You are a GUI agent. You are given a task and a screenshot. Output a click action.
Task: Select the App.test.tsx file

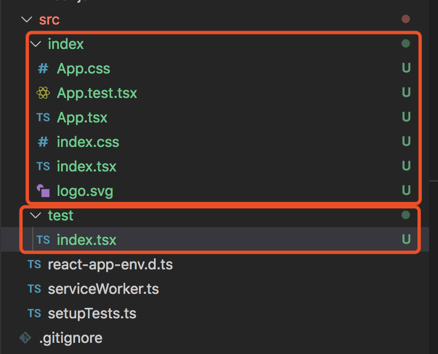coord(97,93)
